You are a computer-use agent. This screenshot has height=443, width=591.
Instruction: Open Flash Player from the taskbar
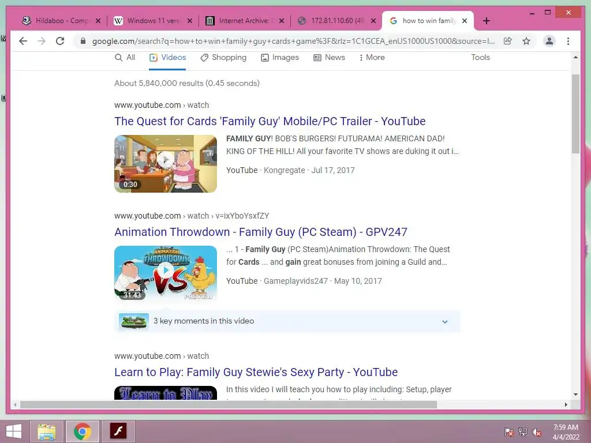(x=118, y=431)
